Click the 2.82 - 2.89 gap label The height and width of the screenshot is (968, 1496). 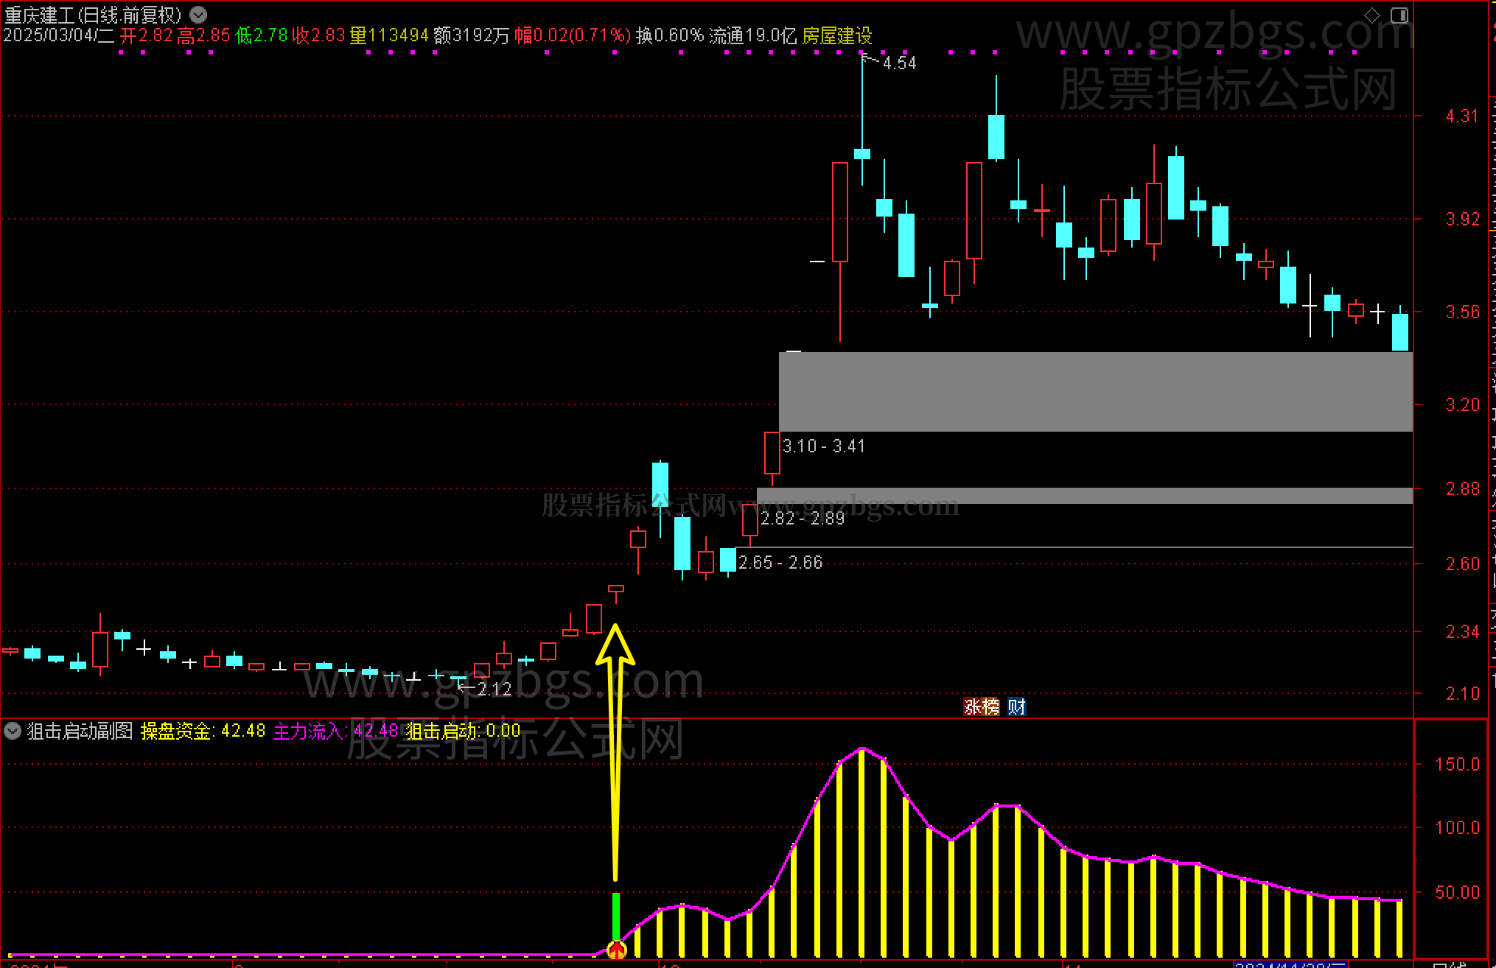(x=803, y=519)
